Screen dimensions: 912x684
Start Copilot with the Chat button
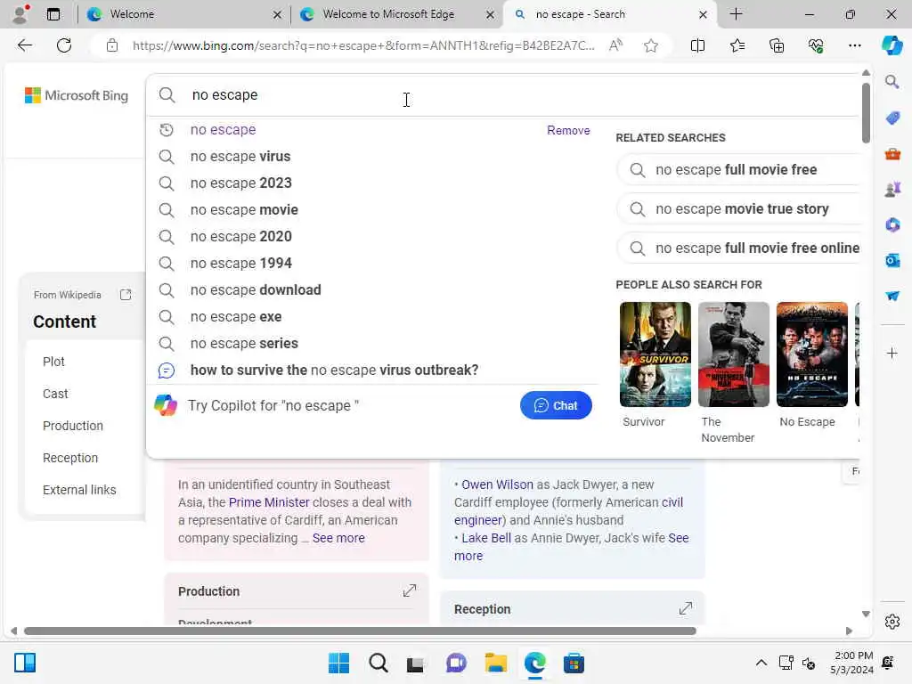tap(556, 405)
